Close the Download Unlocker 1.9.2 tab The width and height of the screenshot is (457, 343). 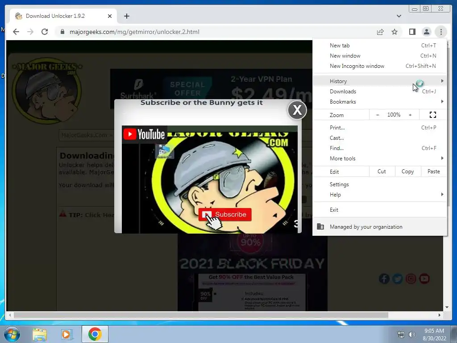tap(110, 16)
